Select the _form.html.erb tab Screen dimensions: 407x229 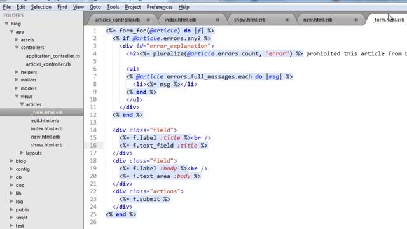click(x=389, y=20)
